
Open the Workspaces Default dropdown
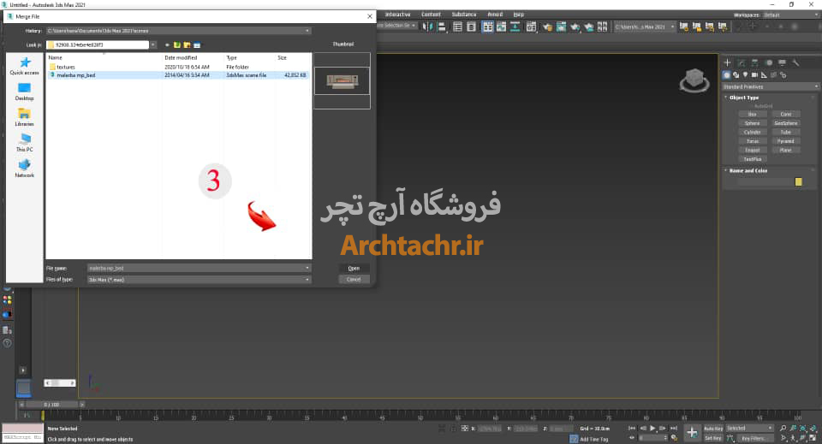pos(790,15)
